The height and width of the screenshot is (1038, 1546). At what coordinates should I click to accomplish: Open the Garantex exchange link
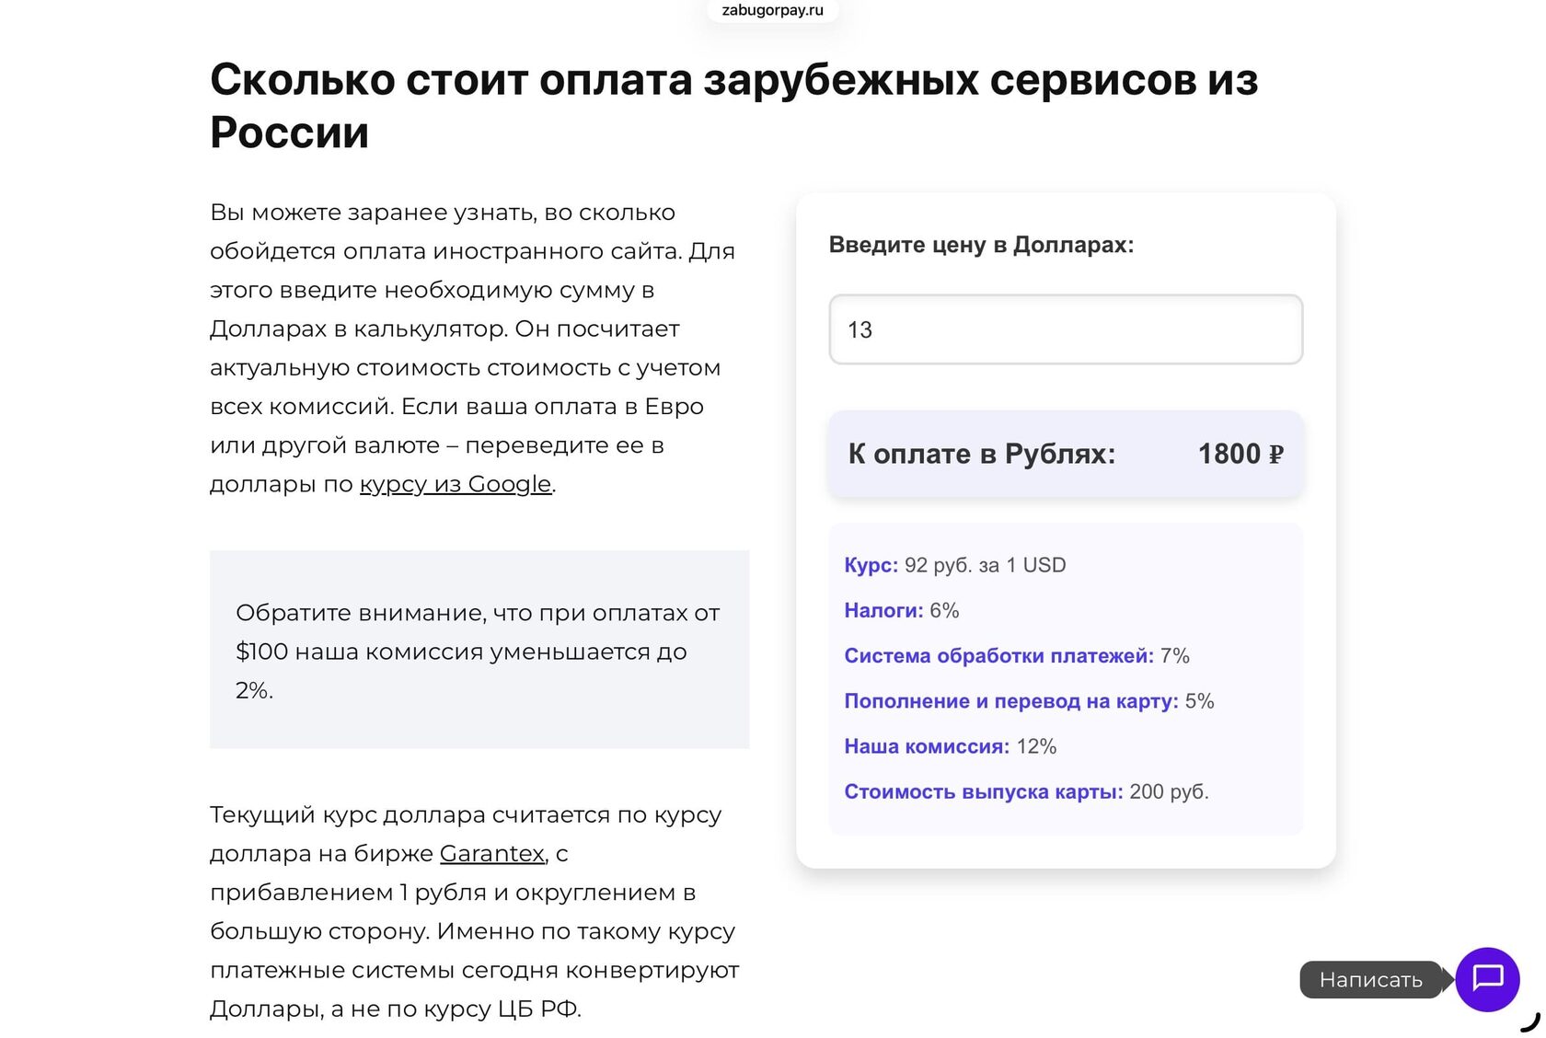coord(492,854)
